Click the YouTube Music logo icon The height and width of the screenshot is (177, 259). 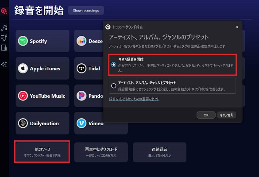23,96
